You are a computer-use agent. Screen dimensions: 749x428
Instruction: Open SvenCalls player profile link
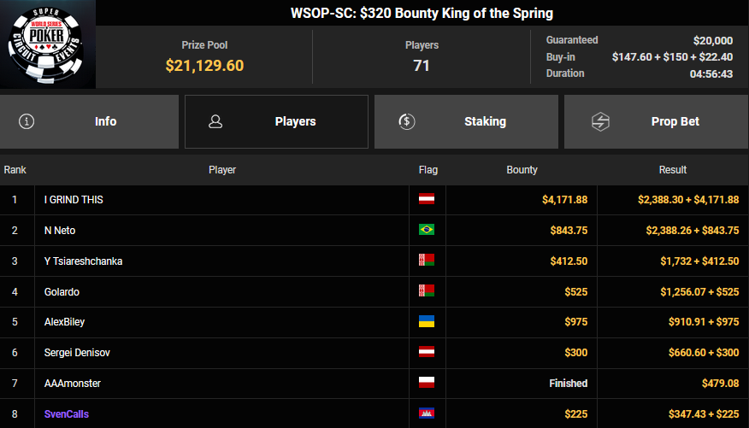pyautogui.click(x=67, y=414)
